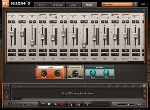Viewport: 150px width, 110px height.
Task: Start playback with the play button
Action: [55, 104]
